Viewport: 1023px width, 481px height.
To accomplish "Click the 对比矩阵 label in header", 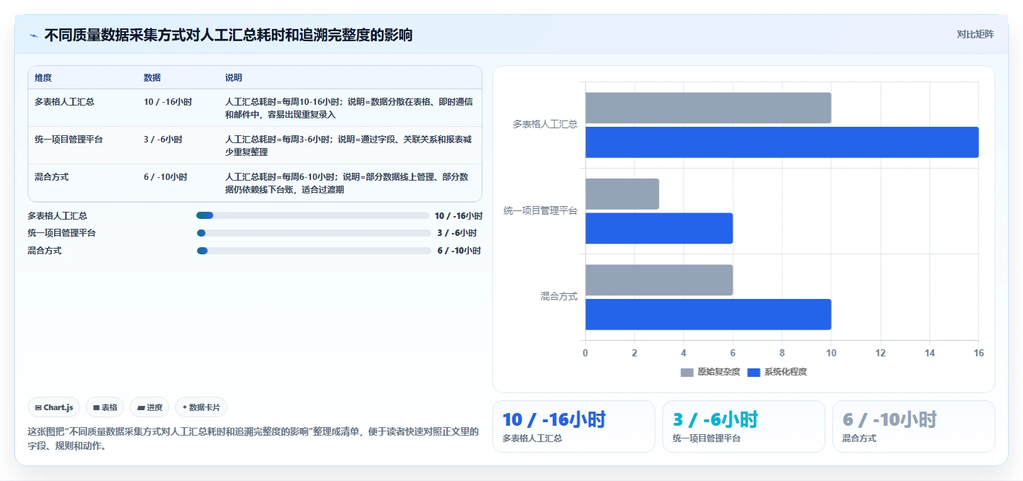I will click(x=975, y=35).
